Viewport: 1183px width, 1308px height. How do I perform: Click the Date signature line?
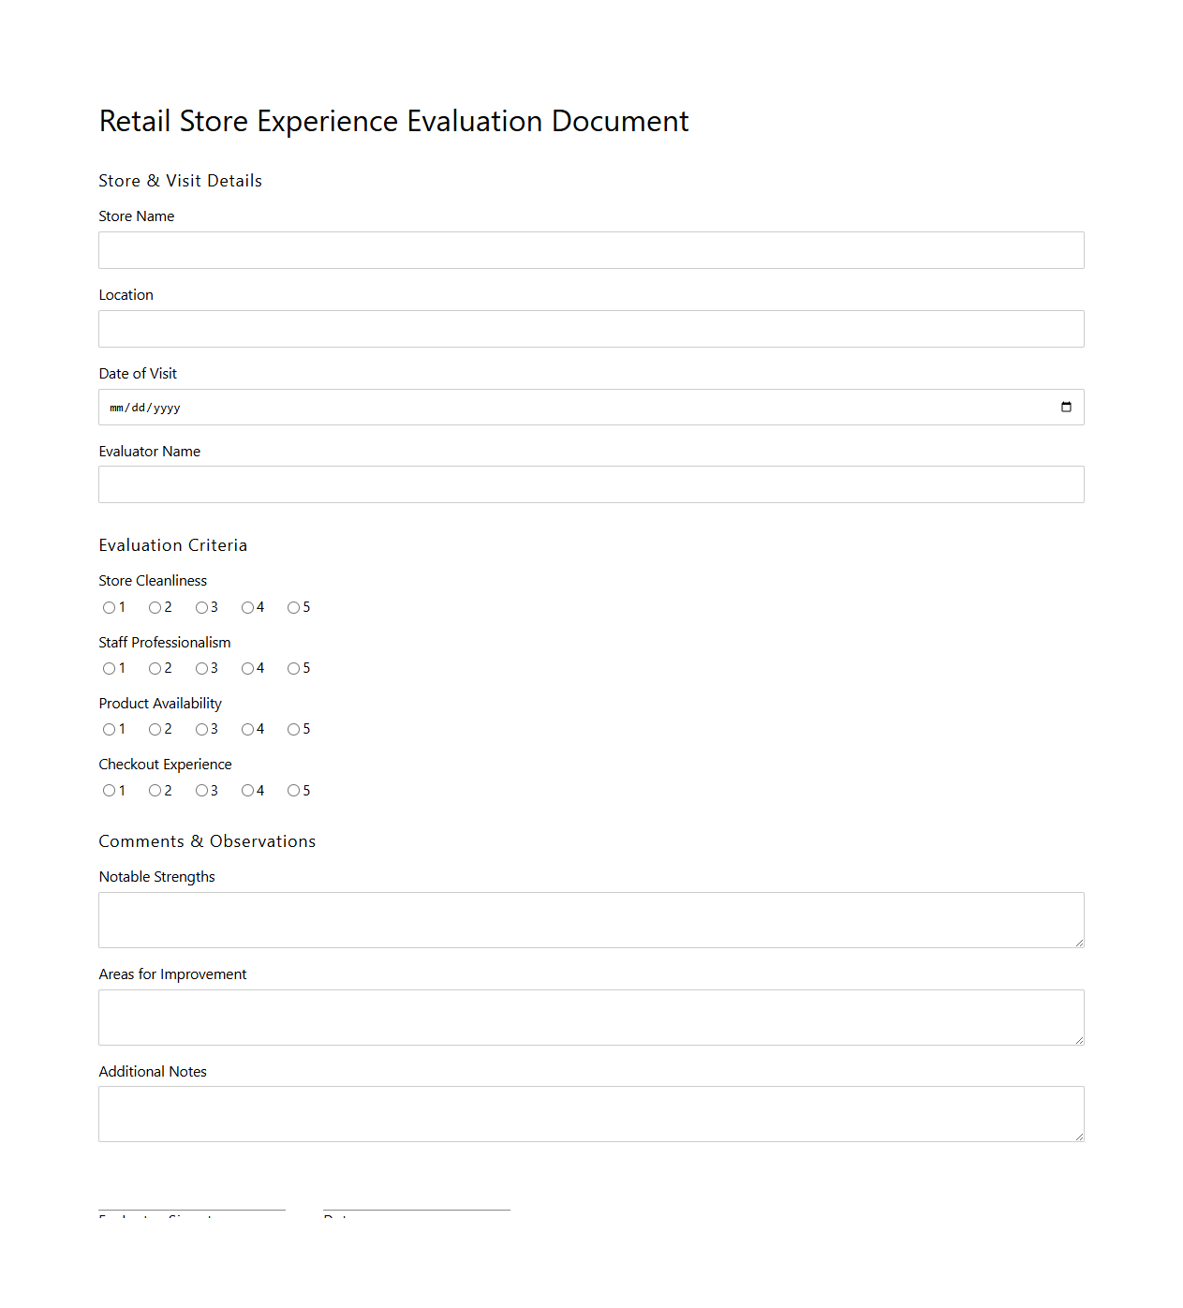coord(416,1209)
